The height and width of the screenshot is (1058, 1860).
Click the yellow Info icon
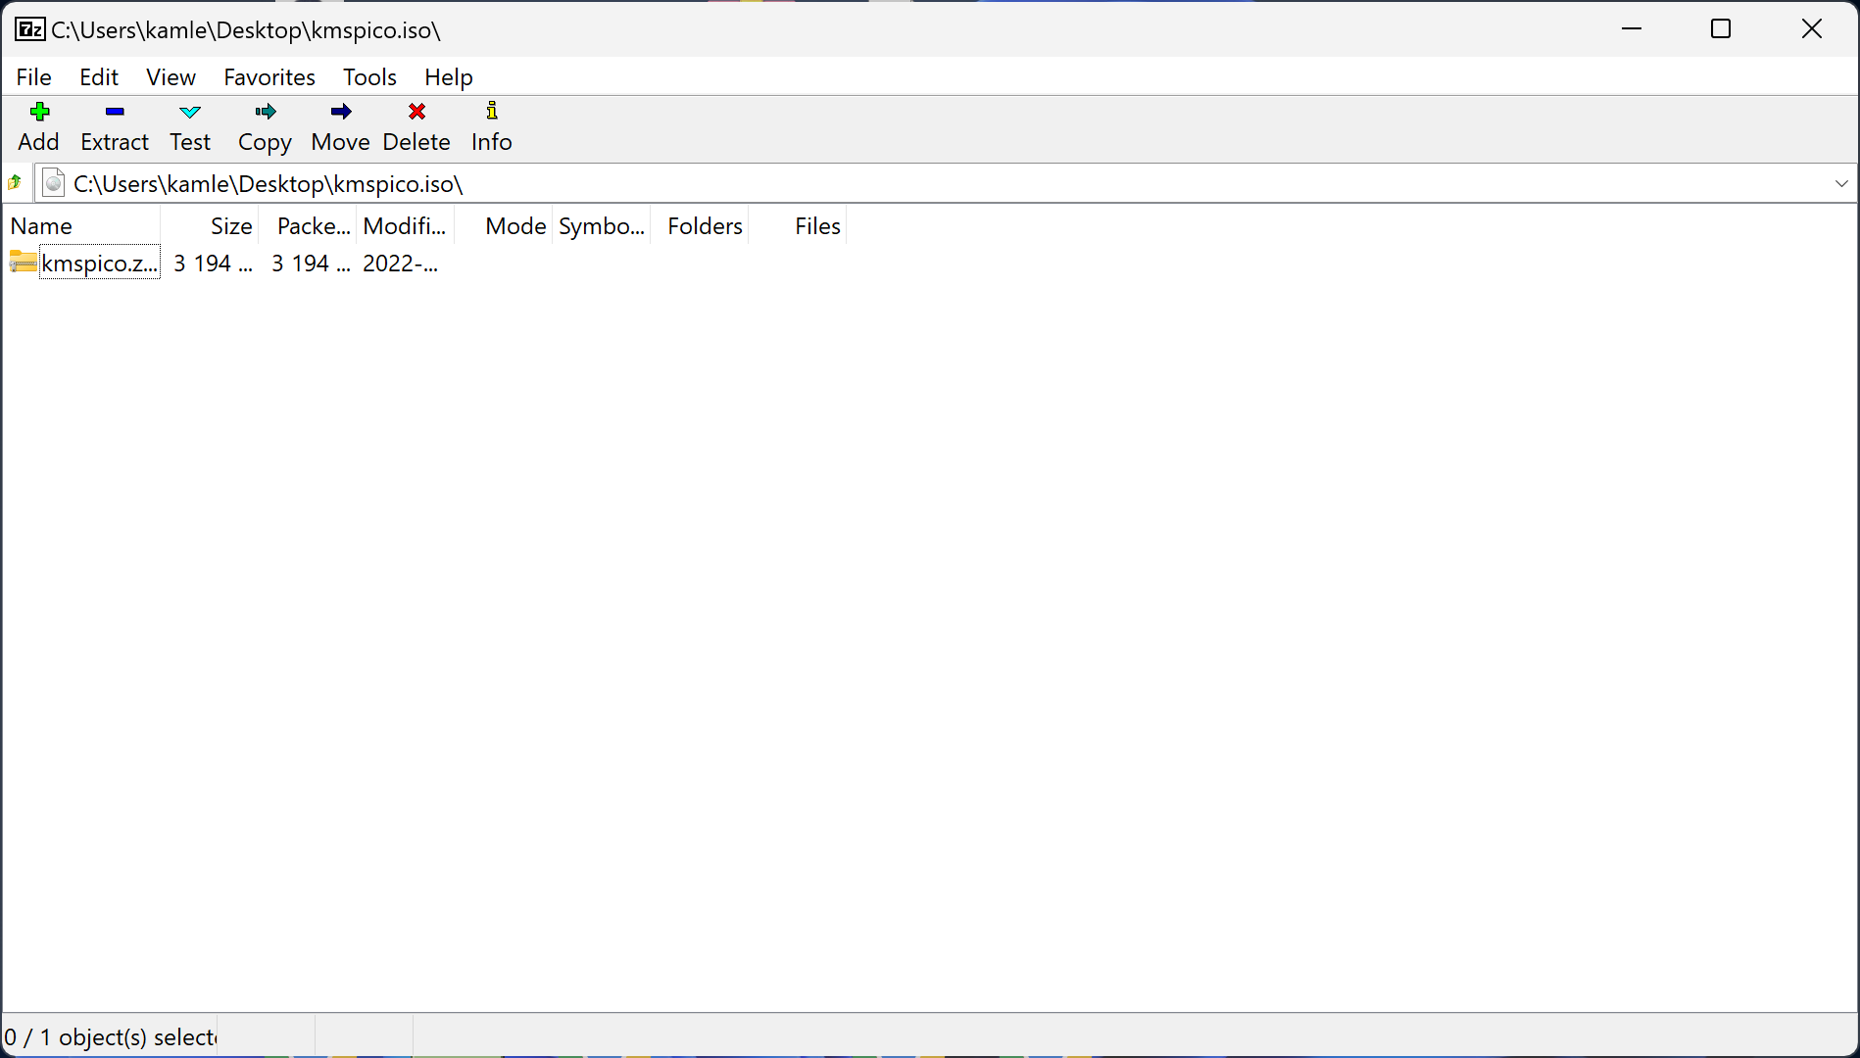coord(492,110)
